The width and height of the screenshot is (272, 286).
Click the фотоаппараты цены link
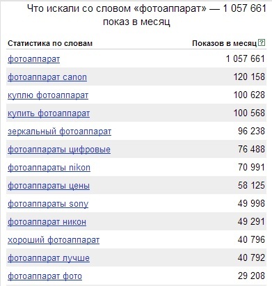click(49, 186)
